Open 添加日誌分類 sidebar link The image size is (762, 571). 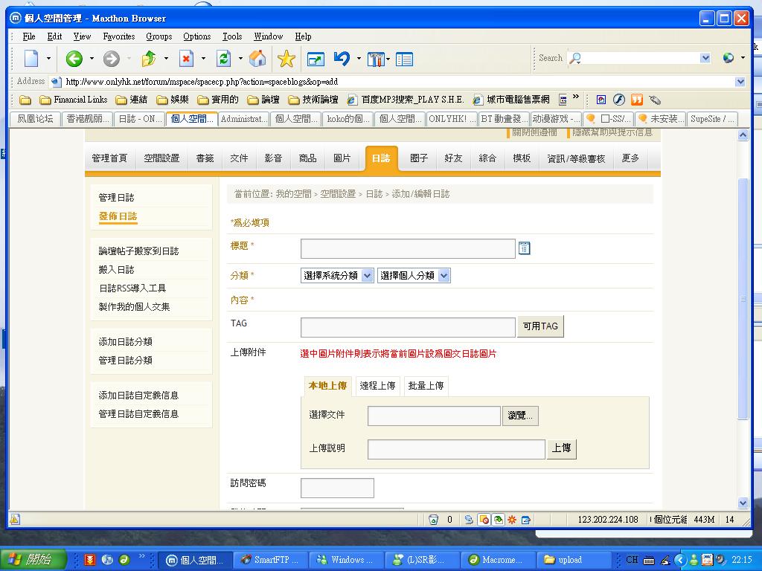click(x=125, y=342)
